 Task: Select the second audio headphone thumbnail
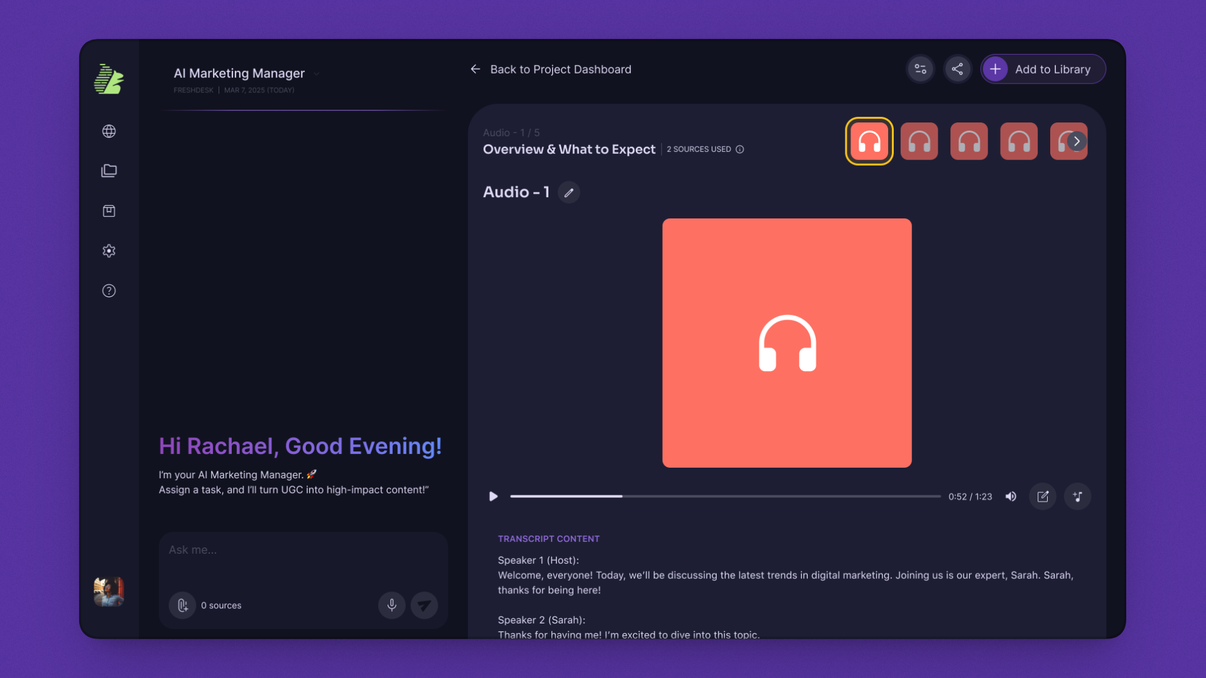tap(919, 141)
